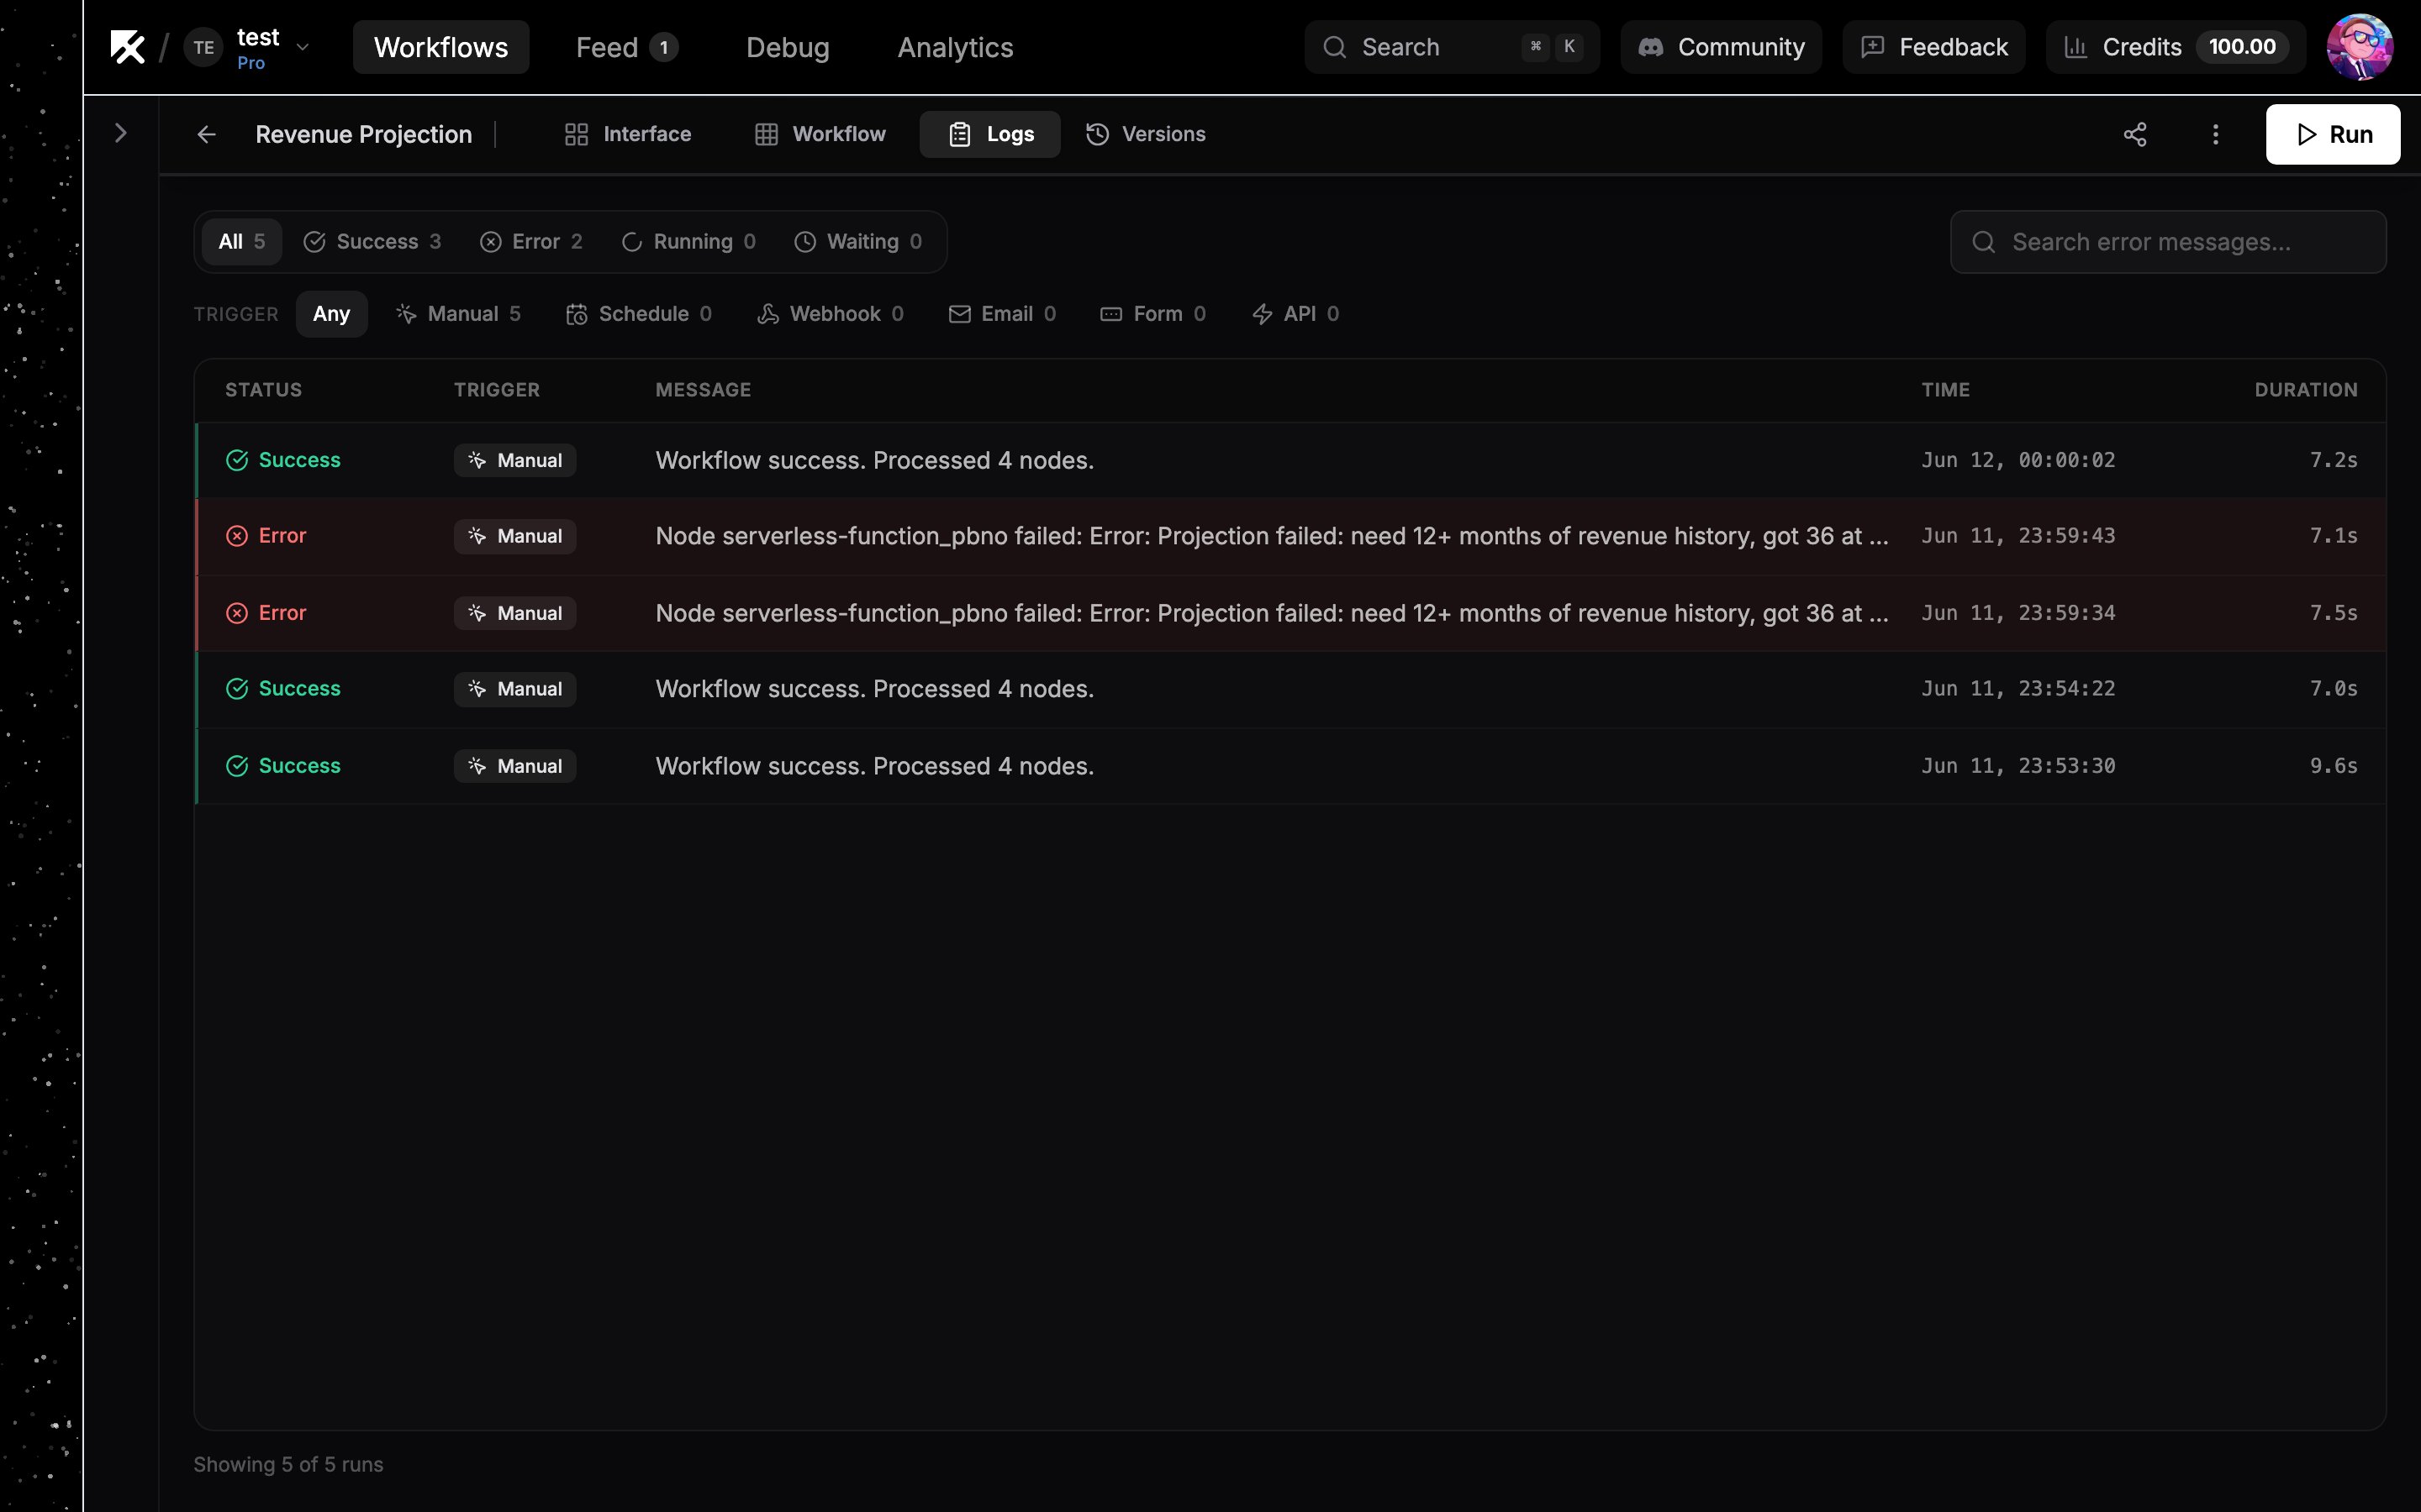The width and height of the screenshot is (2421, 1512).
Task: Click the success check icon in the 7.0s row
Action: click(x=237, y=689)
